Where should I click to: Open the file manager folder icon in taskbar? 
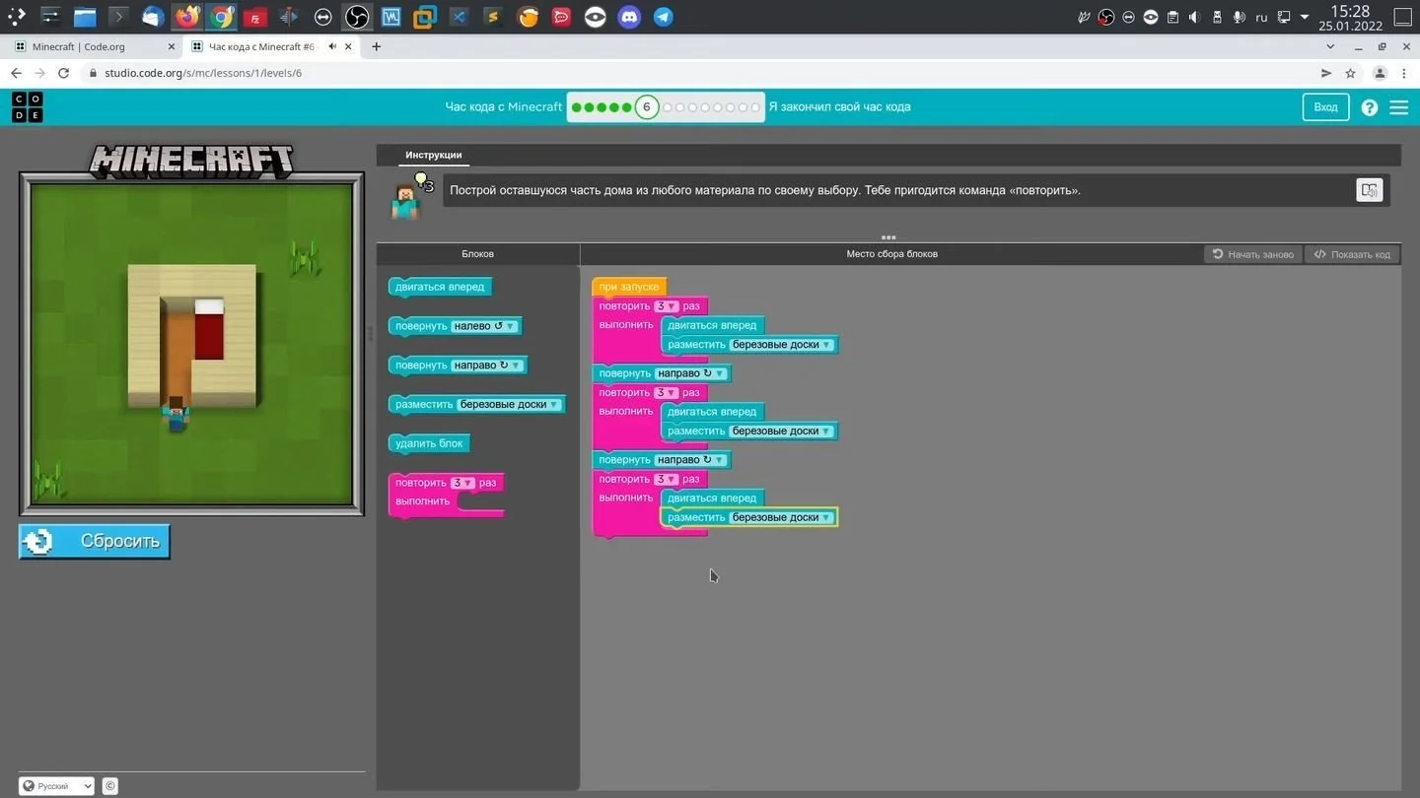[x=85, y=17]
